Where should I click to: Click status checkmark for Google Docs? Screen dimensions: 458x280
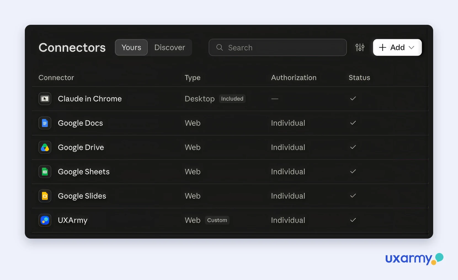point(353,123)
